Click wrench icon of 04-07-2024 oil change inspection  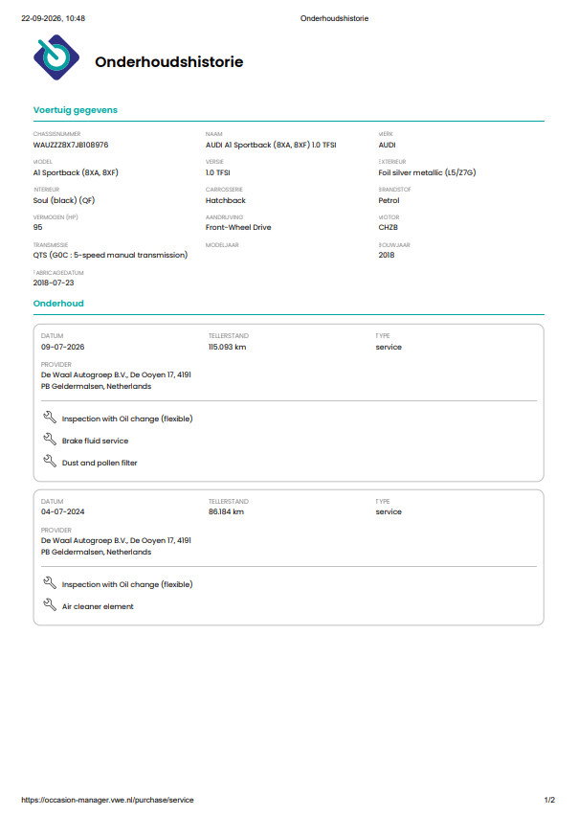click(50, 583)
